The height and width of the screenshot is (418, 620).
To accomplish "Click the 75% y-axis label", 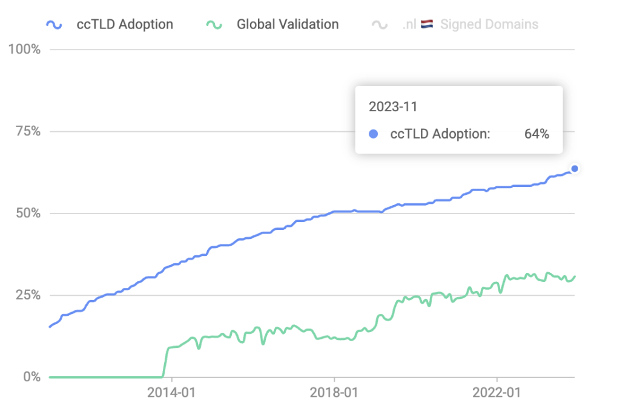I will pos(27,131).
